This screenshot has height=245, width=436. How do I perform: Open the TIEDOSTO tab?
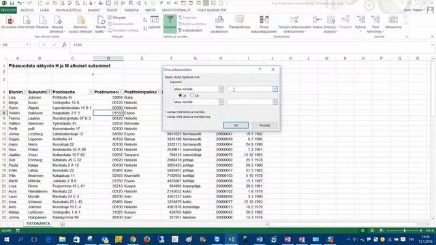[x=8, y=10]
